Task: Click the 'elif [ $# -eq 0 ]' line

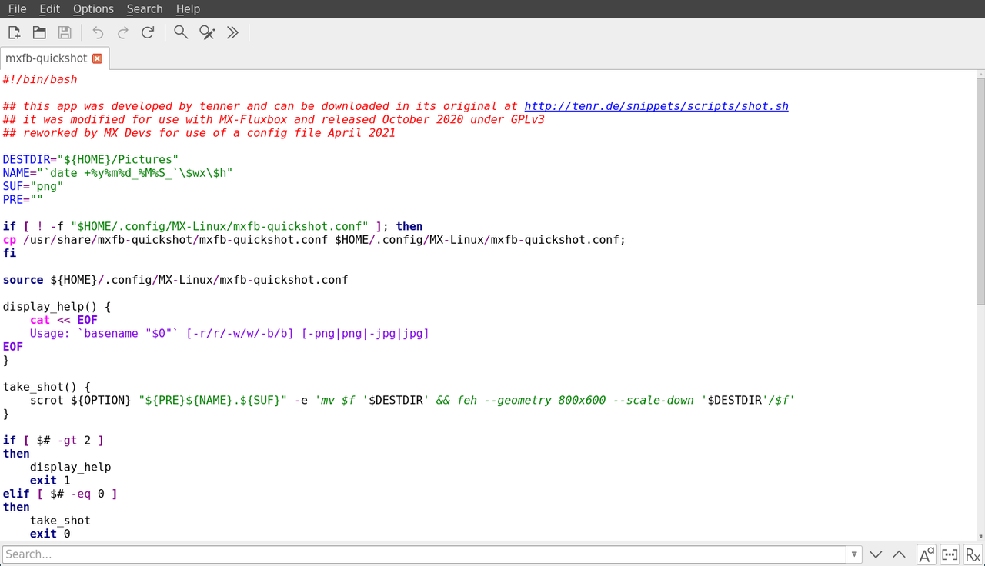Action: tap(60, 494)
